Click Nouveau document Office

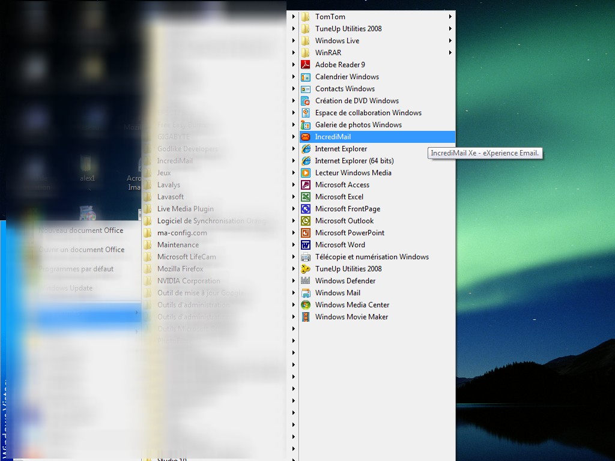point(81,230)
